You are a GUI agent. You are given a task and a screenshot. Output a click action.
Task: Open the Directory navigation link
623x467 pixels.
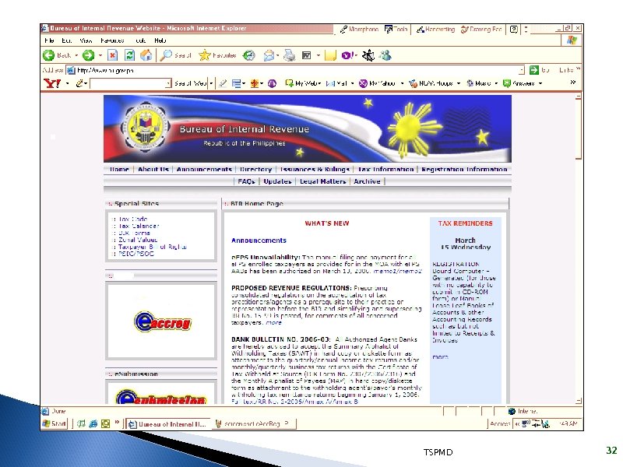256,169
